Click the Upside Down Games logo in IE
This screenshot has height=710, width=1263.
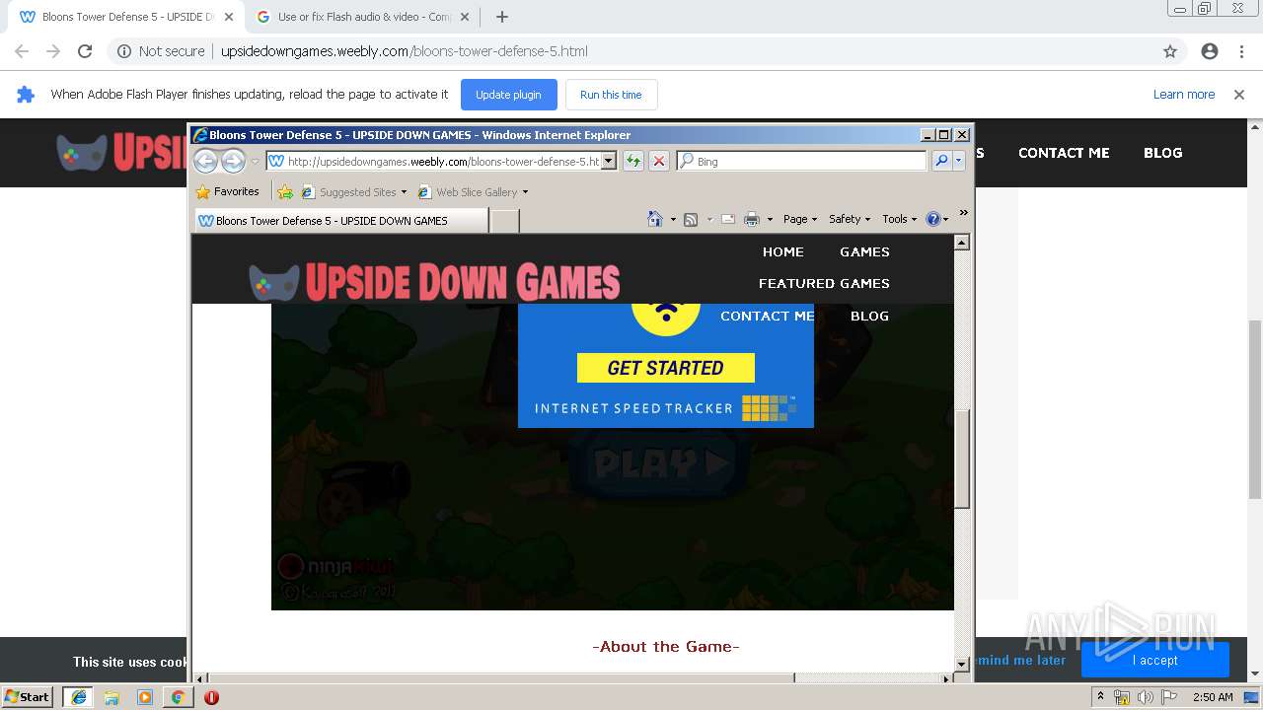434,282
